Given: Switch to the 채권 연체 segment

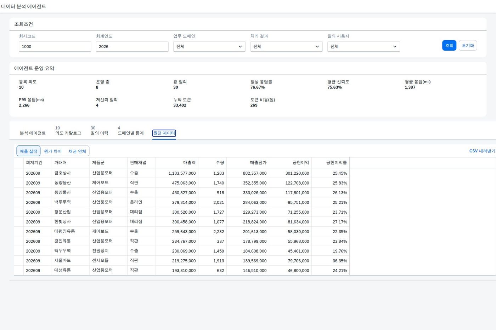Looking at the screenshot, I should 77,151.
